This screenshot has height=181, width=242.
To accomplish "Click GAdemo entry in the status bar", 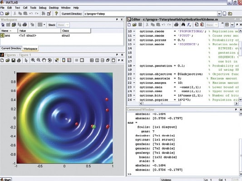I will coord(166,180).
